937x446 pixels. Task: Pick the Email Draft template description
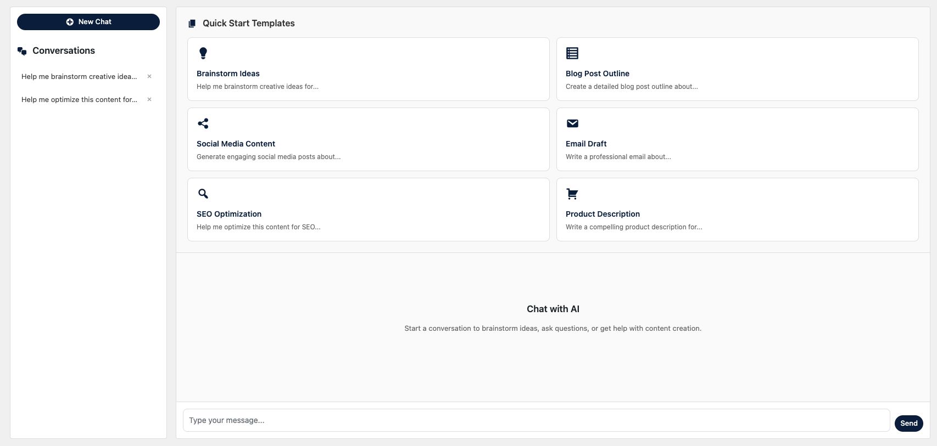(618, 157)
